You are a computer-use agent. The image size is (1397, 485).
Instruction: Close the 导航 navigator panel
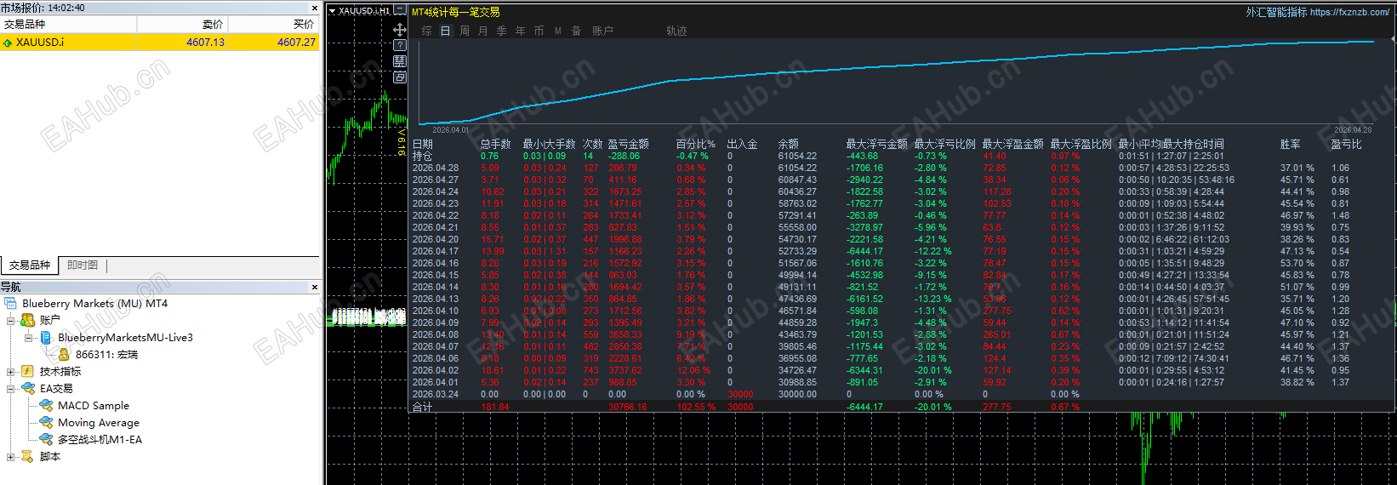tap(314, 287)
